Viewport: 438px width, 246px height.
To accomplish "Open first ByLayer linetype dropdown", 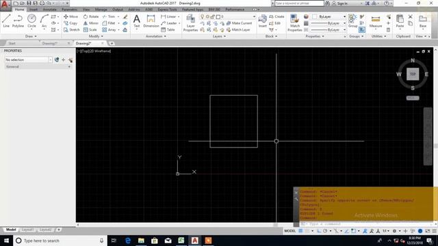I will coord(344,23).
